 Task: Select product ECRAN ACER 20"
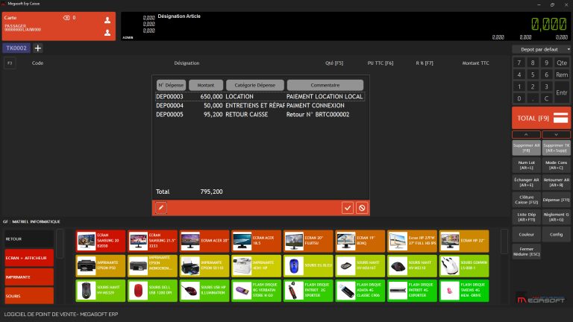[204, 241]
